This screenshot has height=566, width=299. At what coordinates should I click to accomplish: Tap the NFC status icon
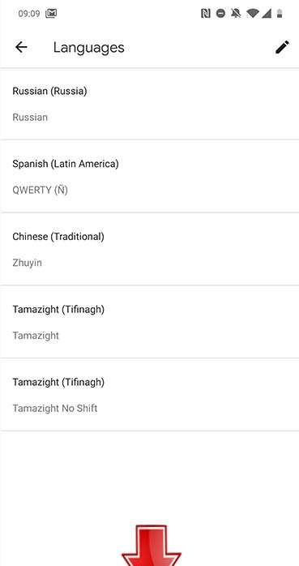pyautogui.click(x=206, y=14)
